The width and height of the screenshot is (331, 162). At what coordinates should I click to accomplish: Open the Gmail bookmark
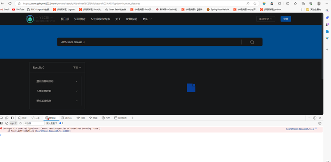click(x=5, y=10)
